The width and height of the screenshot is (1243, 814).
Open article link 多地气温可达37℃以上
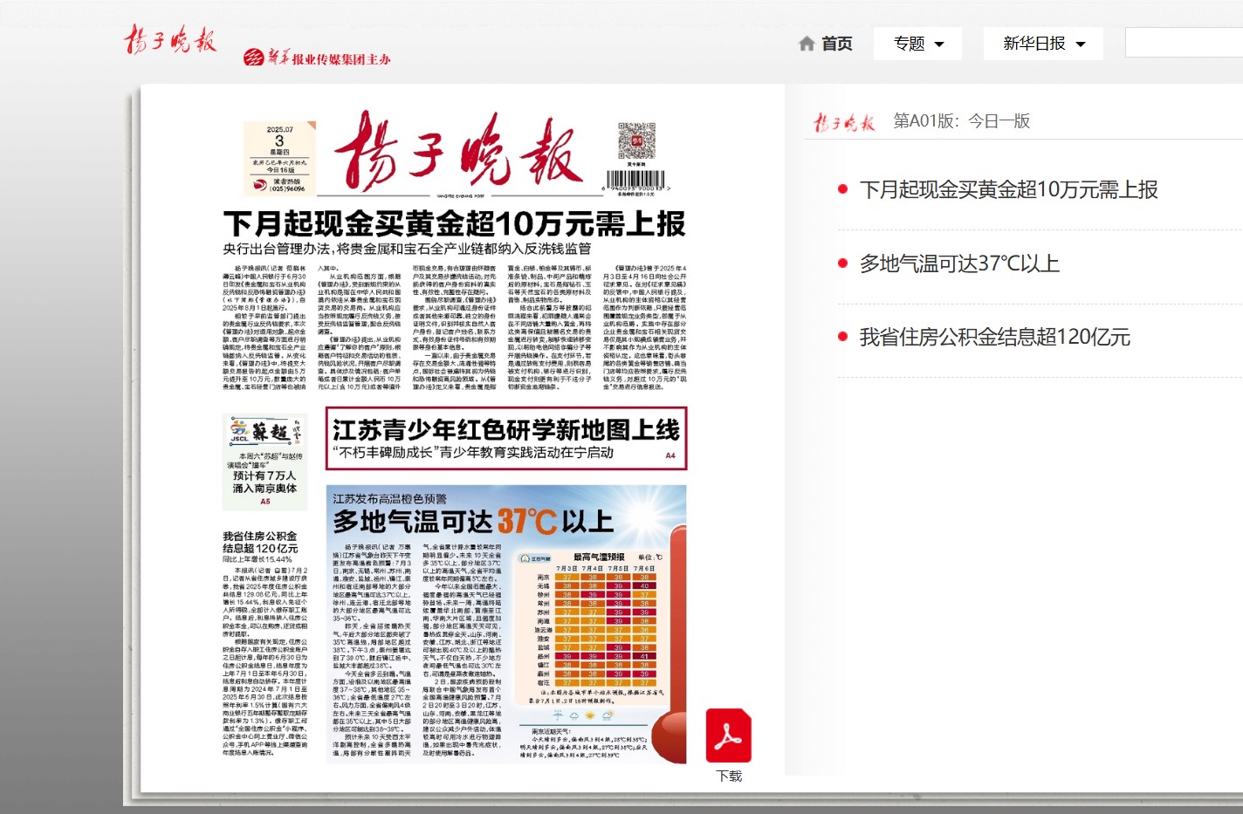click(x=959, y=263)
